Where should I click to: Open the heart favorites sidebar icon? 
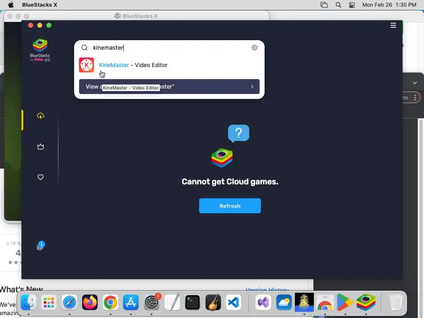click(x=41, y=177)
